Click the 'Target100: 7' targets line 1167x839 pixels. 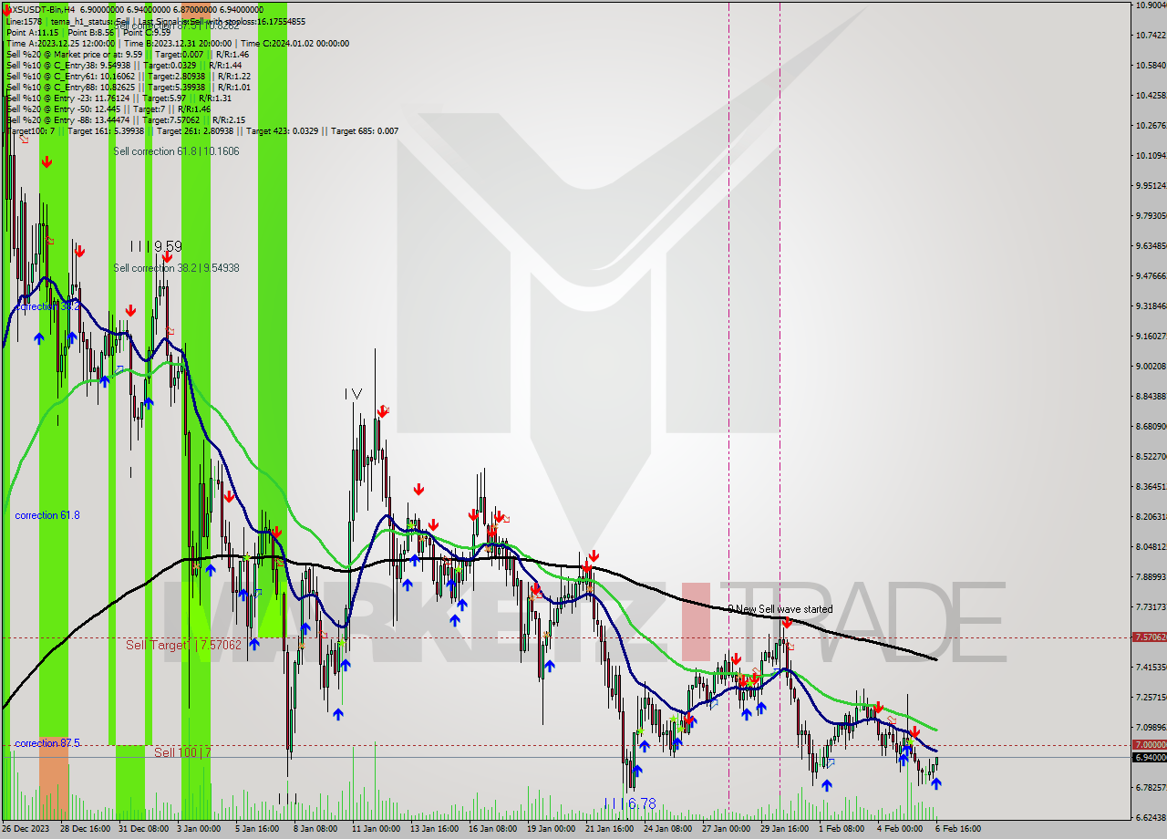[201, 131]
